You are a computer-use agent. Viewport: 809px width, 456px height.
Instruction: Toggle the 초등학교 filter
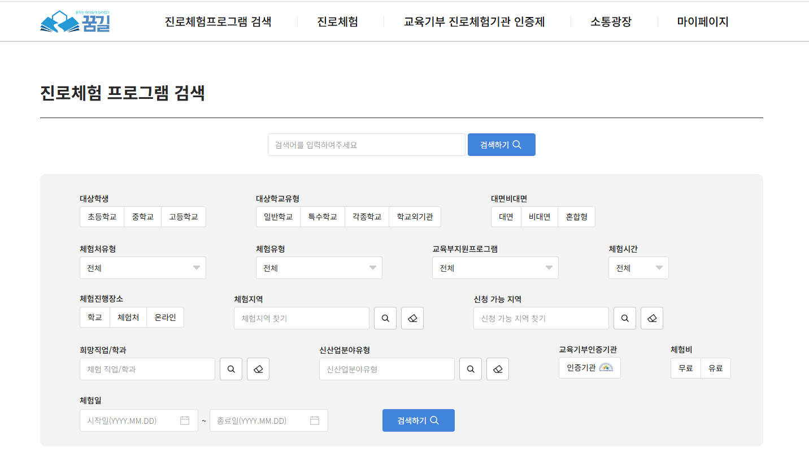pos(102,216)
